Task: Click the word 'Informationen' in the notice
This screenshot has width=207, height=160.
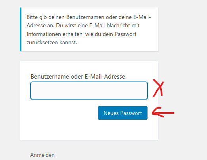Action: 44,34
